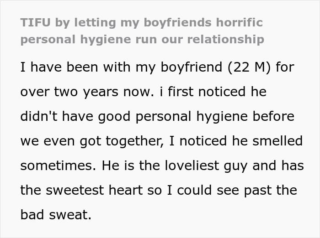
Task: Click the line starting "I have been with"
Action: tap(157, 67)
